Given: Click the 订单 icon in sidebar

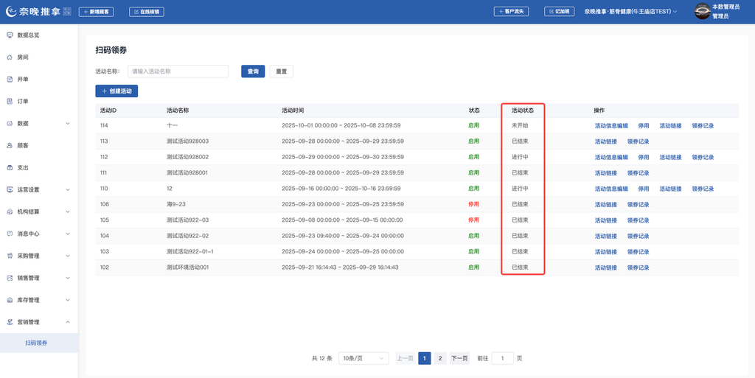Looking at the screenshot, I should coord(10,101).
